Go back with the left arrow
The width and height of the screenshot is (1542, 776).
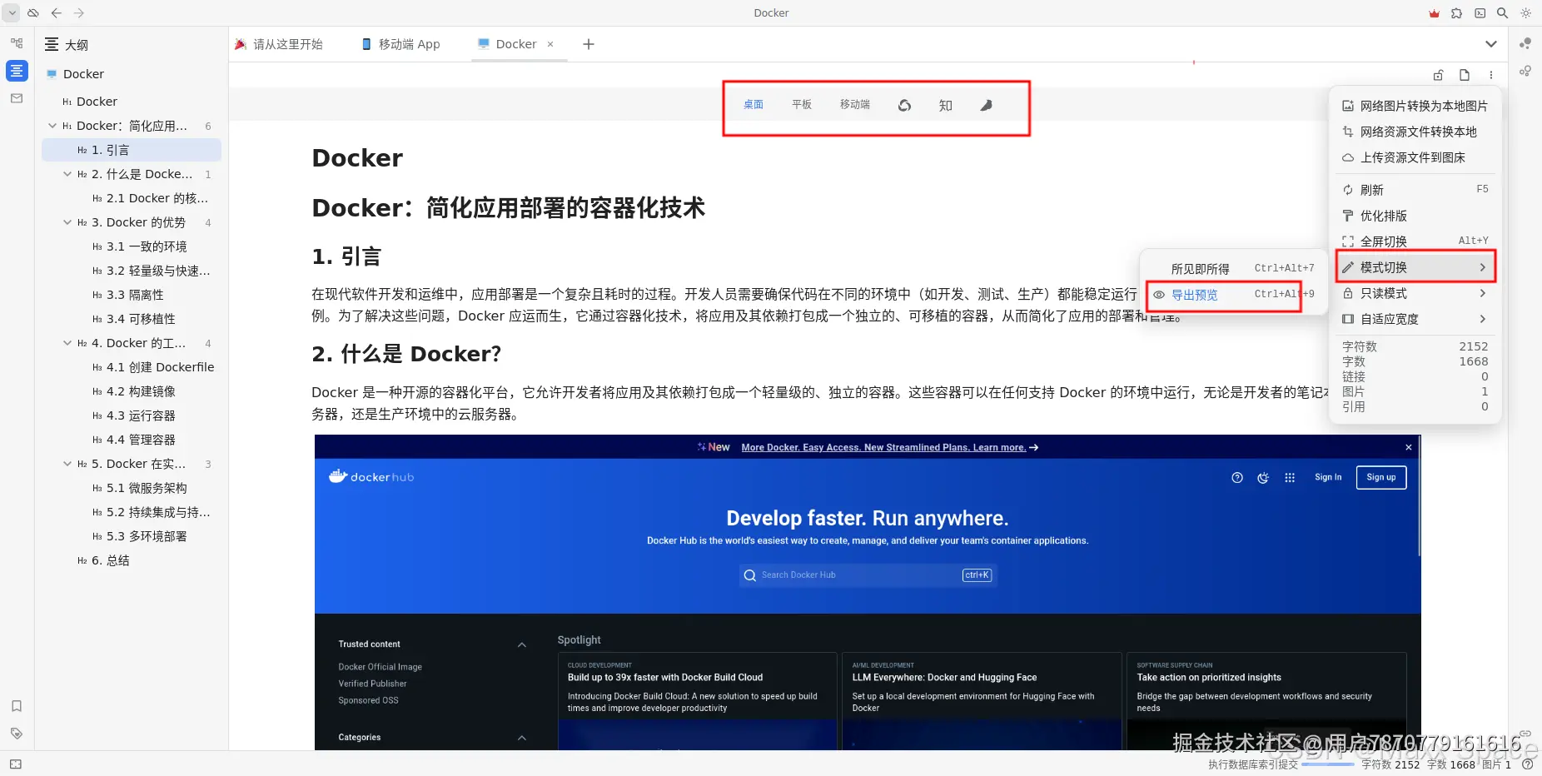[57, 13]
